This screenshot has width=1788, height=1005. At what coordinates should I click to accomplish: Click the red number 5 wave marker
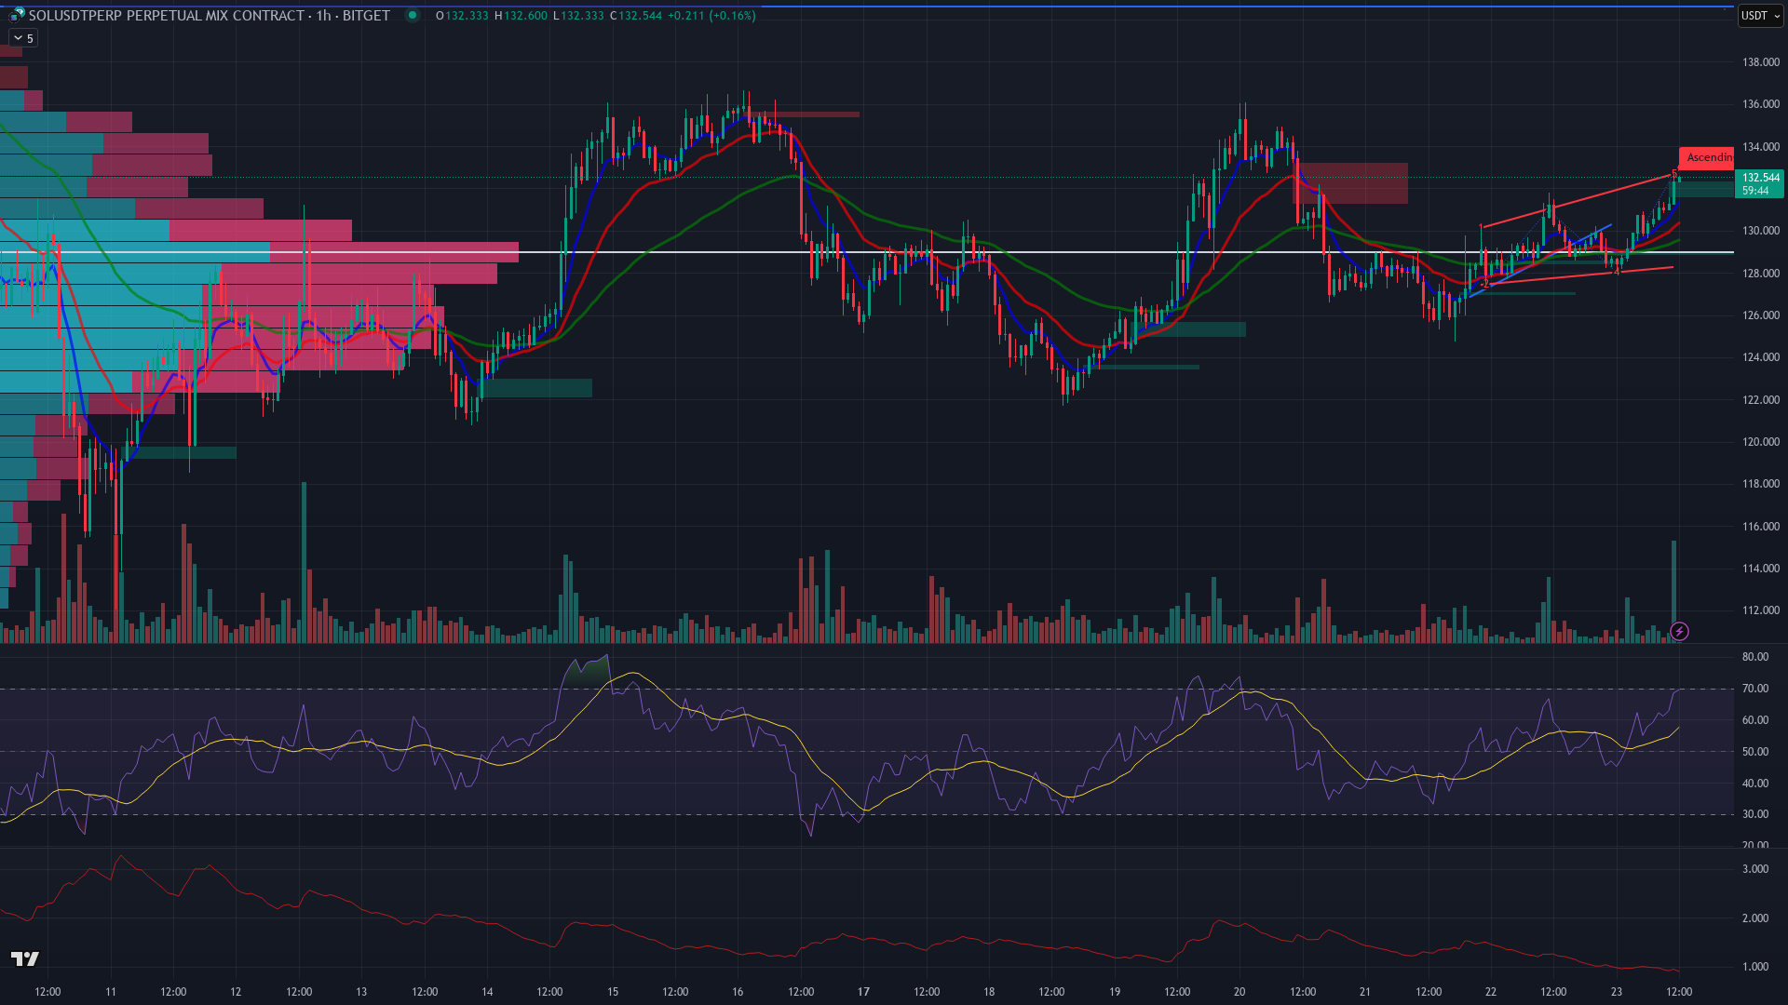tap(1674, 174)
